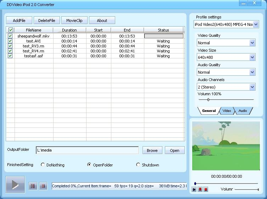Toggle checkbox for test_RV3.rm
The image size is (267, 199).
click(x=10, y=46)
